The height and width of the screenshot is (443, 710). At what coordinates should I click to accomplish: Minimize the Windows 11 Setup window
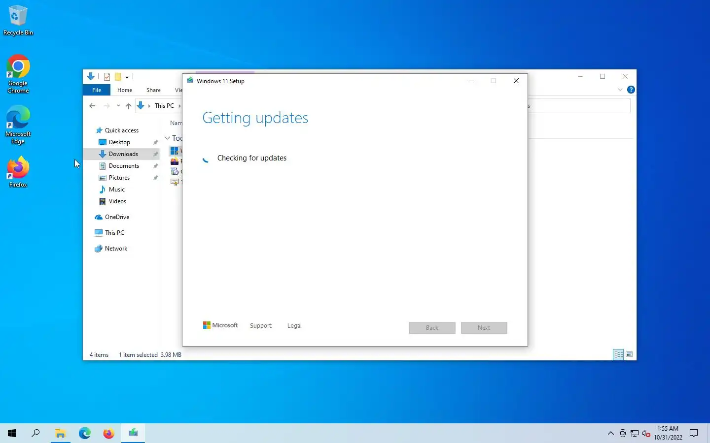click(471, 81)
